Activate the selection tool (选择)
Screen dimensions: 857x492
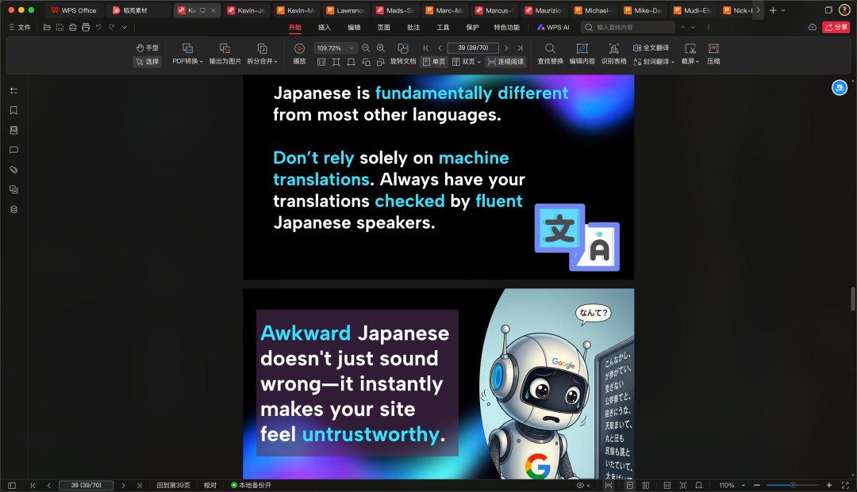click(147, 62)
